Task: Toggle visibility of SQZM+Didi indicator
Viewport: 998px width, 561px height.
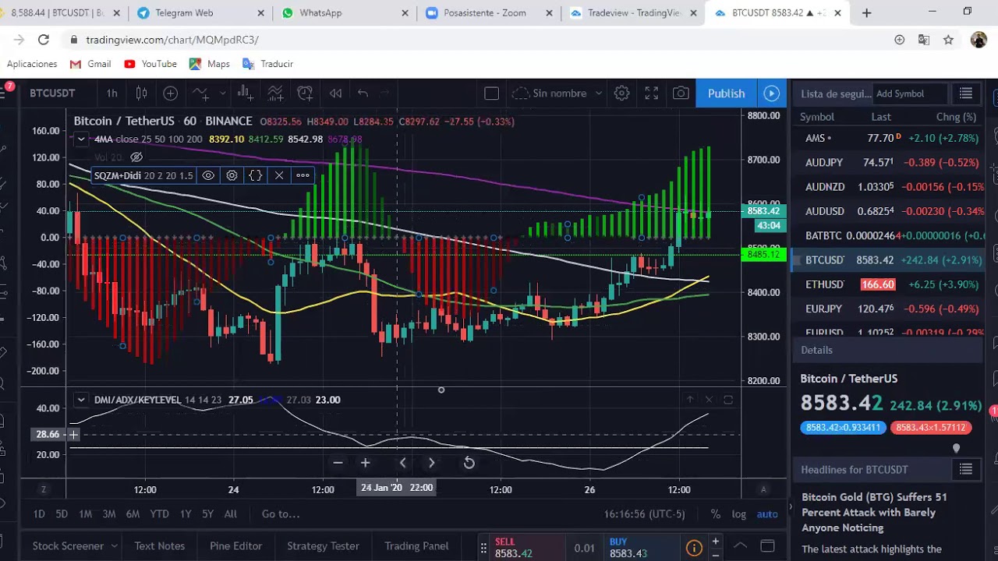Action: coord(208,175)
